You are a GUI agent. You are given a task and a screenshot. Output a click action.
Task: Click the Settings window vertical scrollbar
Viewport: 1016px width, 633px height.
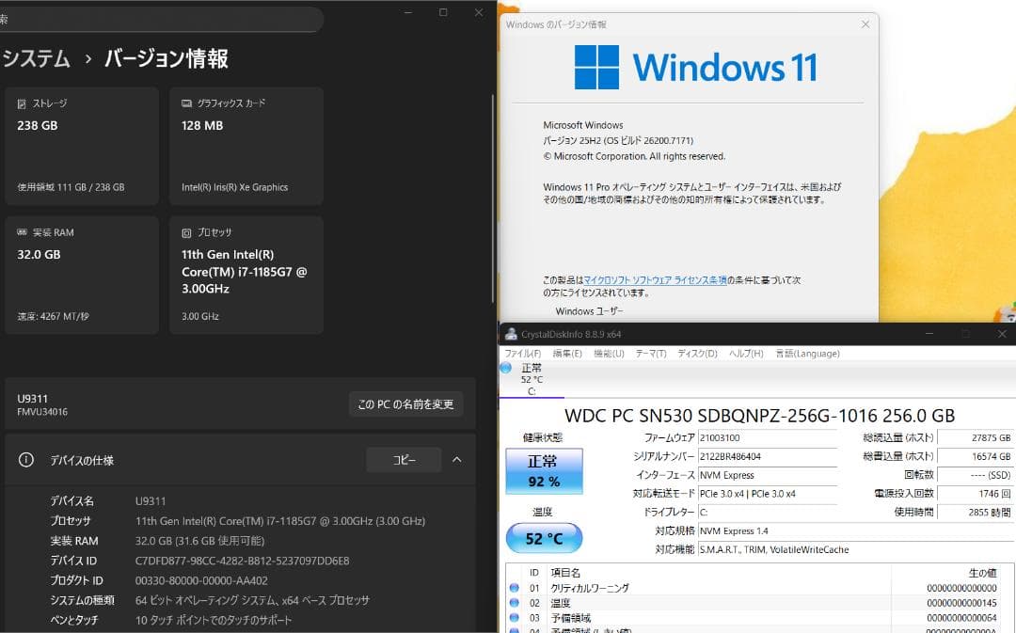pyautogui.click(x=492, y=198)
